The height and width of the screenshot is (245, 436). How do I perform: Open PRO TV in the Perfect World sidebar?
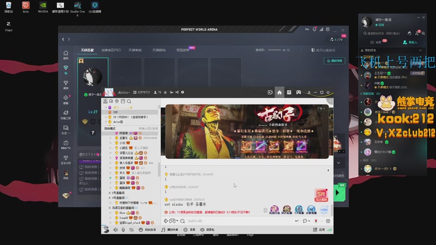pos(66,145)
